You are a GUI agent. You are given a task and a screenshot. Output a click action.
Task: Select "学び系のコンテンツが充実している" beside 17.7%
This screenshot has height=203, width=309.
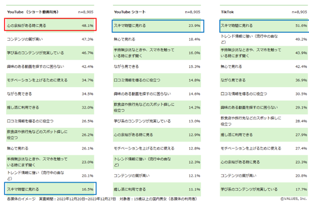pyautogui.click(x=249, y=189)
